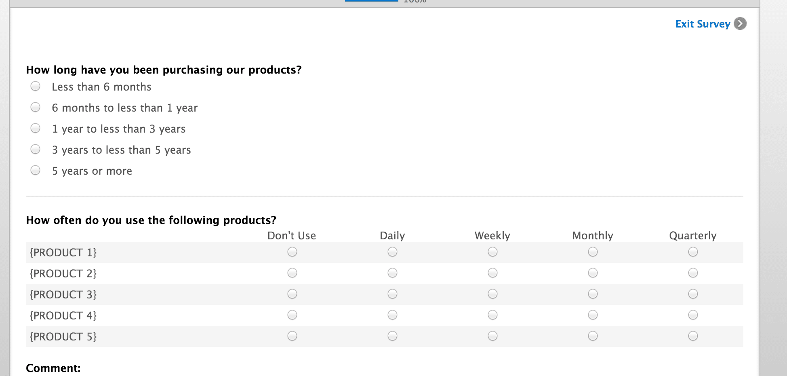787x376 pixels.
Task: Set PRODUCT 3 to Don't Use
Action: click(292, 294)
